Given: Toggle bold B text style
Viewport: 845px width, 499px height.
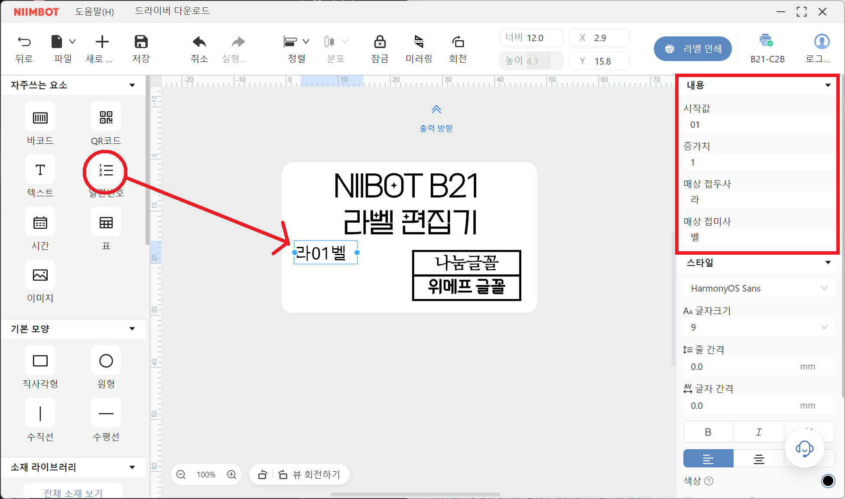Looking at the screenshot, I should coord(708,432).
